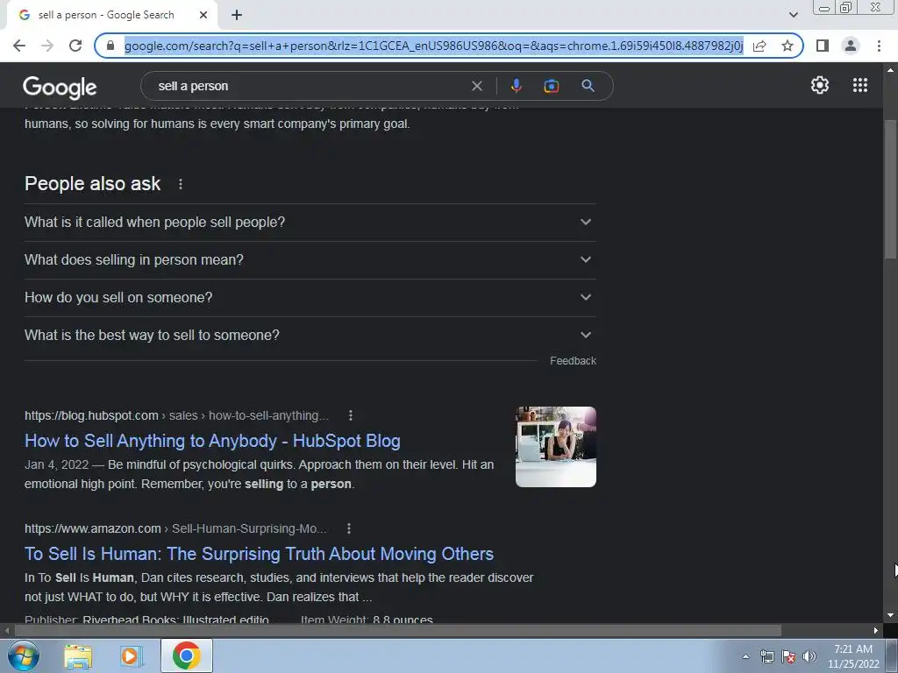Open the Amazon result's three-dot menu
898x673 pixels.
tap(349, 528)
